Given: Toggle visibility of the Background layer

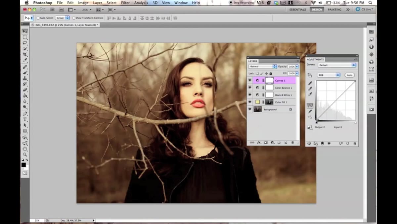Looking at the screenshot, I should pos(250,109).
